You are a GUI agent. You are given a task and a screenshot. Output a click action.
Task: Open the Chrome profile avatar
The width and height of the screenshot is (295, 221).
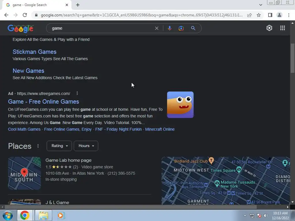279,15
